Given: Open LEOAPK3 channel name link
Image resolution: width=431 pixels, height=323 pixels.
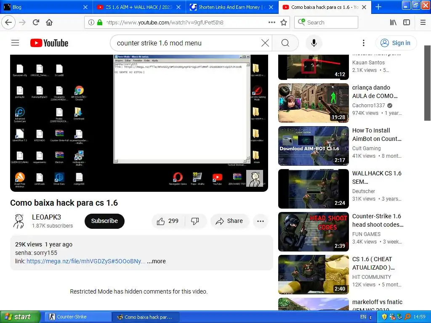Looking at the screenshot, I should 46,217.
